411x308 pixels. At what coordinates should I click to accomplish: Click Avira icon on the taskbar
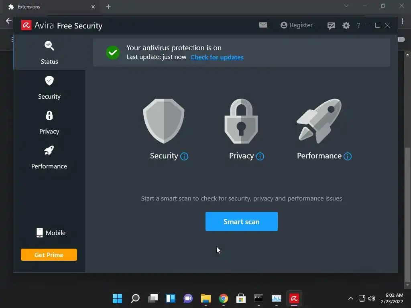coord(294,298)
